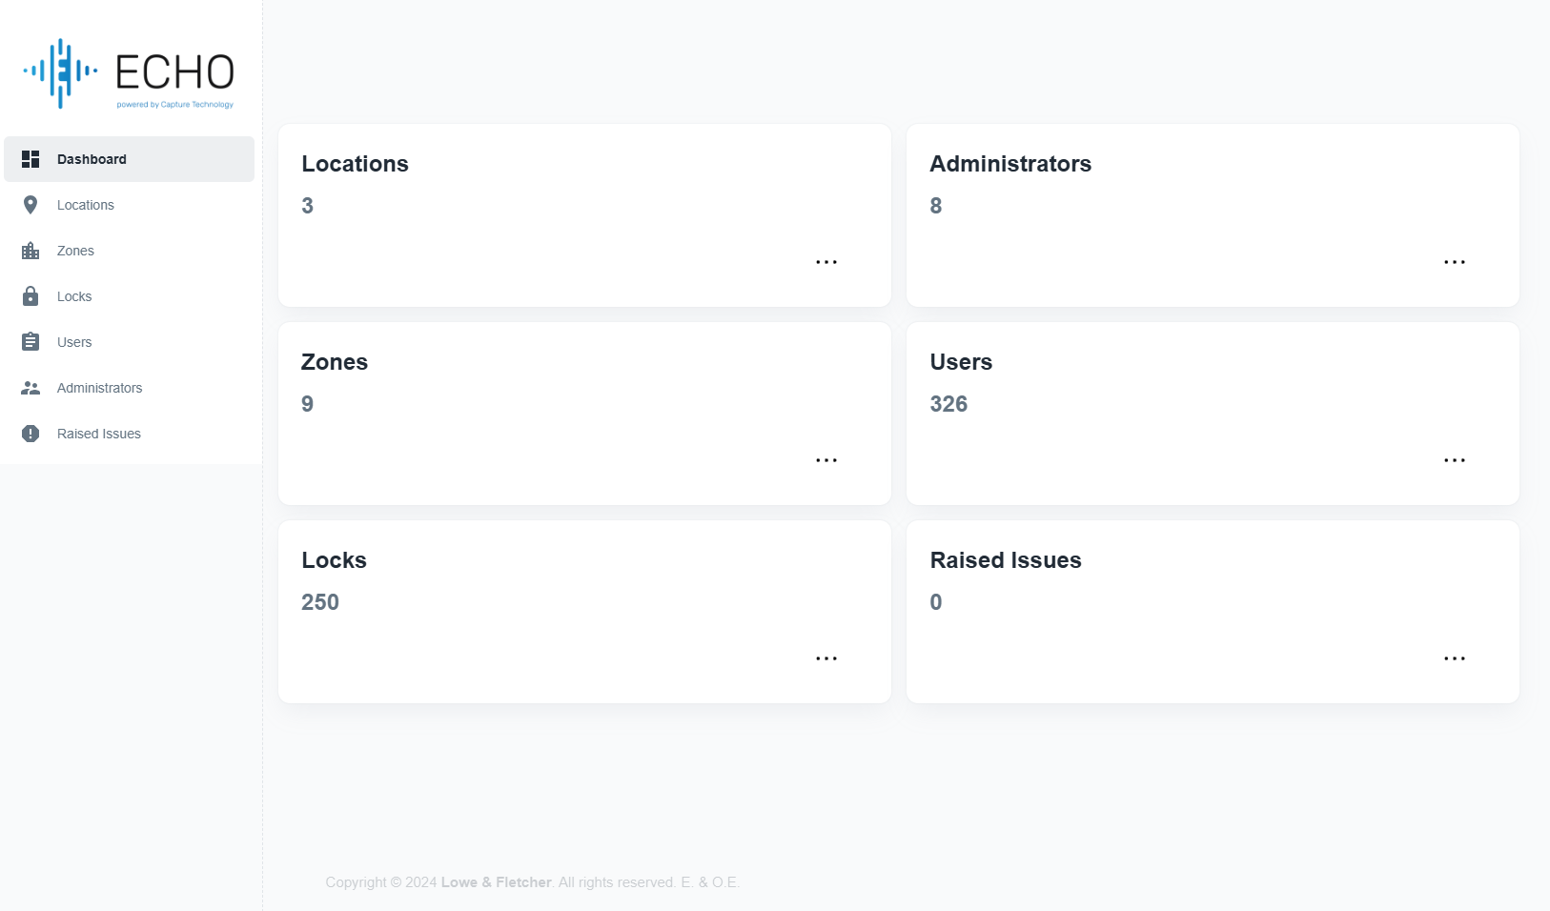Click the Locations map pin icon
Image resolution: width=1550 pixels, height=911 pixels.
pyautogui.click(x=31, y=205)
